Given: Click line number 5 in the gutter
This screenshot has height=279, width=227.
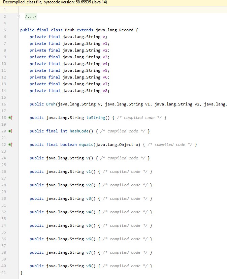Looking at the screenshot, I should point(5,30).
